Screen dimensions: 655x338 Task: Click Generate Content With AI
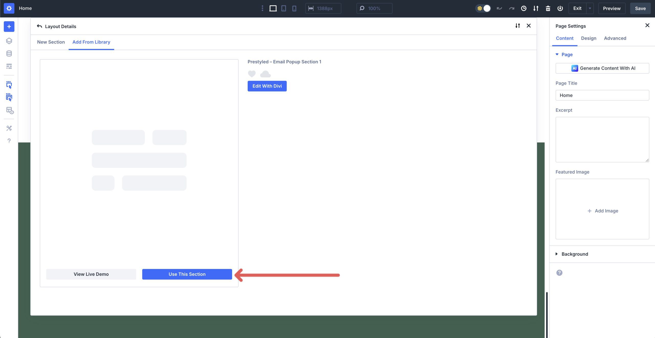tap(602, 68)
